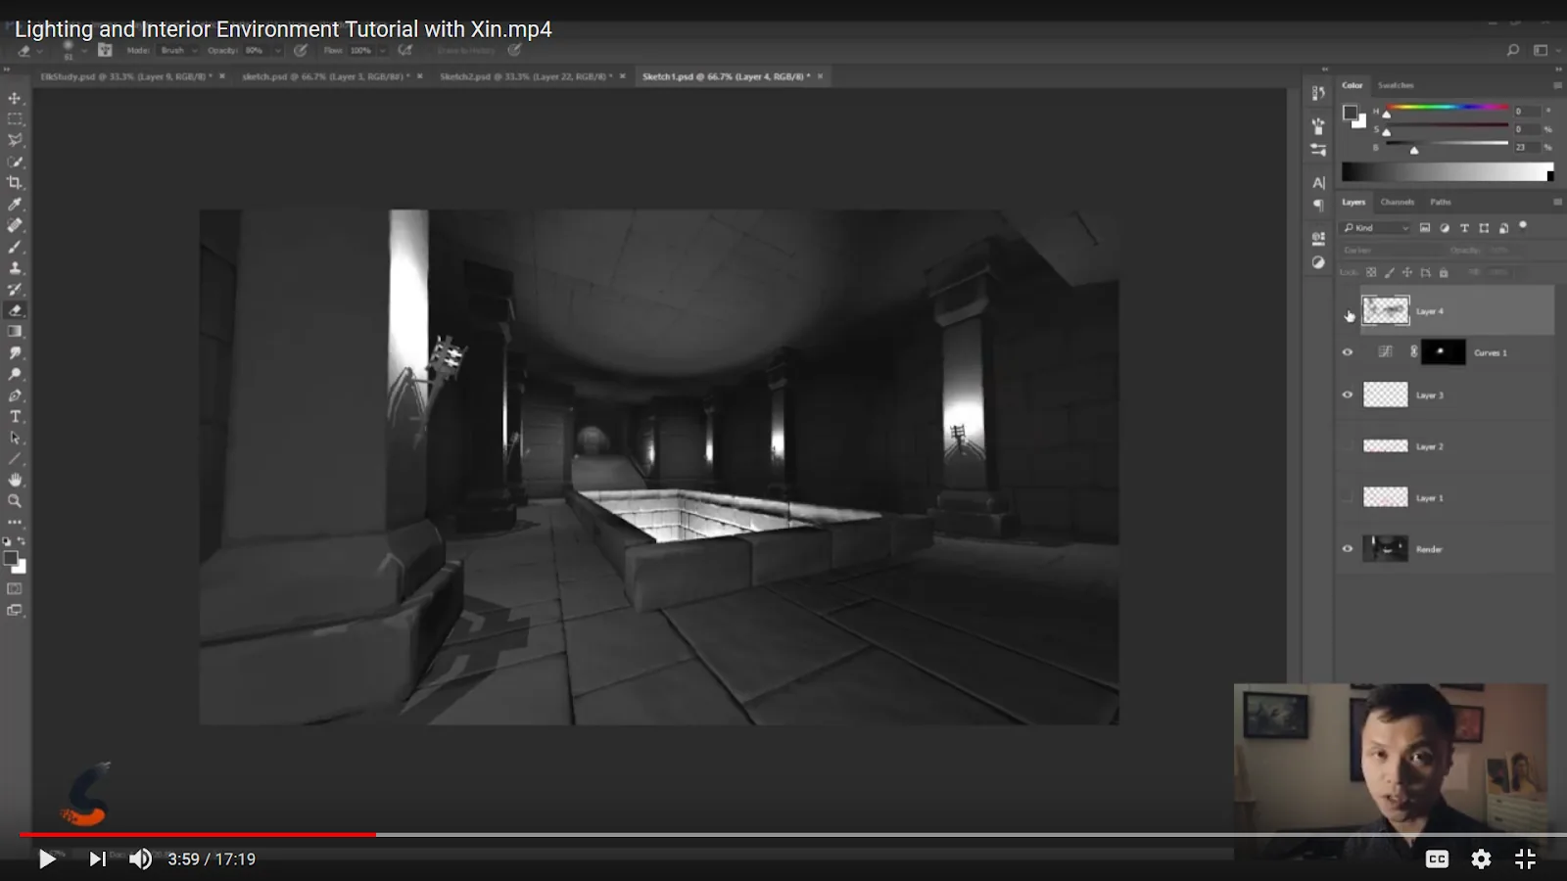Select the Zoom tool
This screenshot has height=881, width=1567.
15,501
